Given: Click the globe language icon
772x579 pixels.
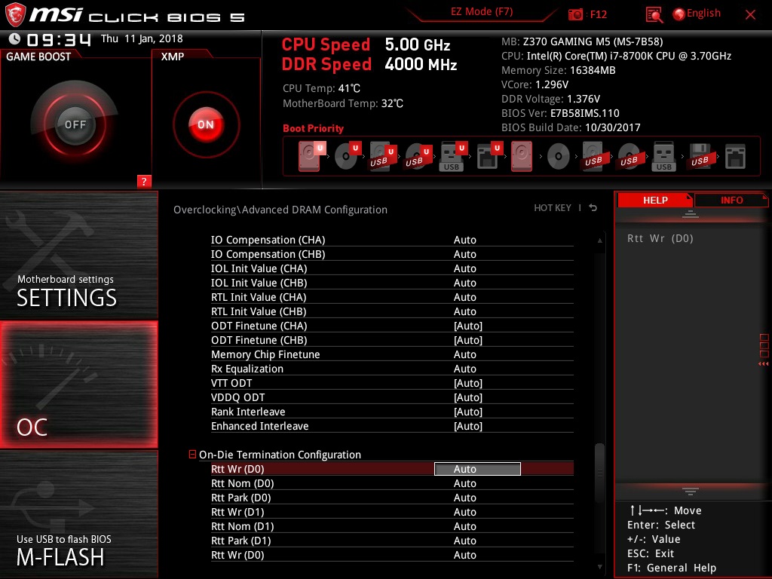Looking at the screenshot, I should 679,14.
